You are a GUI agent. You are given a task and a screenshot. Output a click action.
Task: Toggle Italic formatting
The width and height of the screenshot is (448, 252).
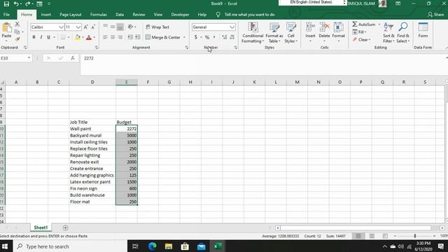[x=41, y=37]
